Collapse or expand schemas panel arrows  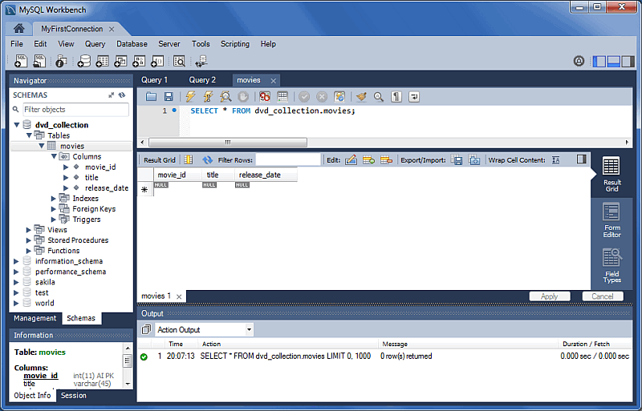111,95
